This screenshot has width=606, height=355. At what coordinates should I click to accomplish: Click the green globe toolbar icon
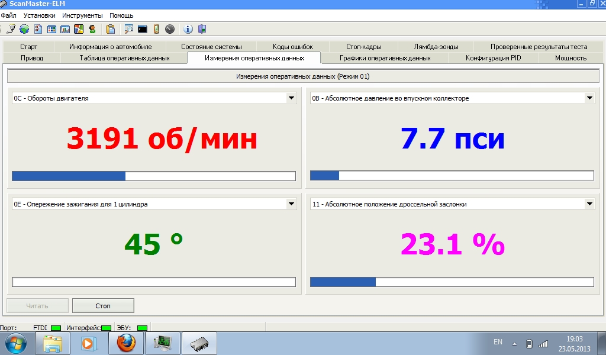24,29
